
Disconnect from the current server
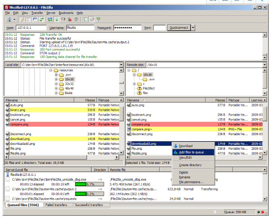click(x=70, y=19)
